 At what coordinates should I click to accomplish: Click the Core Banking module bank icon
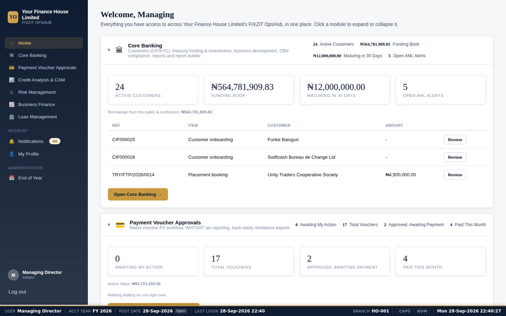119,50
